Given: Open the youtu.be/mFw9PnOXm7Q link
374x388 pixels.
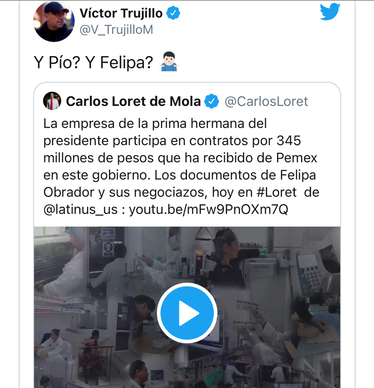Looking at the screenshot, I should [x=209, y=210].
